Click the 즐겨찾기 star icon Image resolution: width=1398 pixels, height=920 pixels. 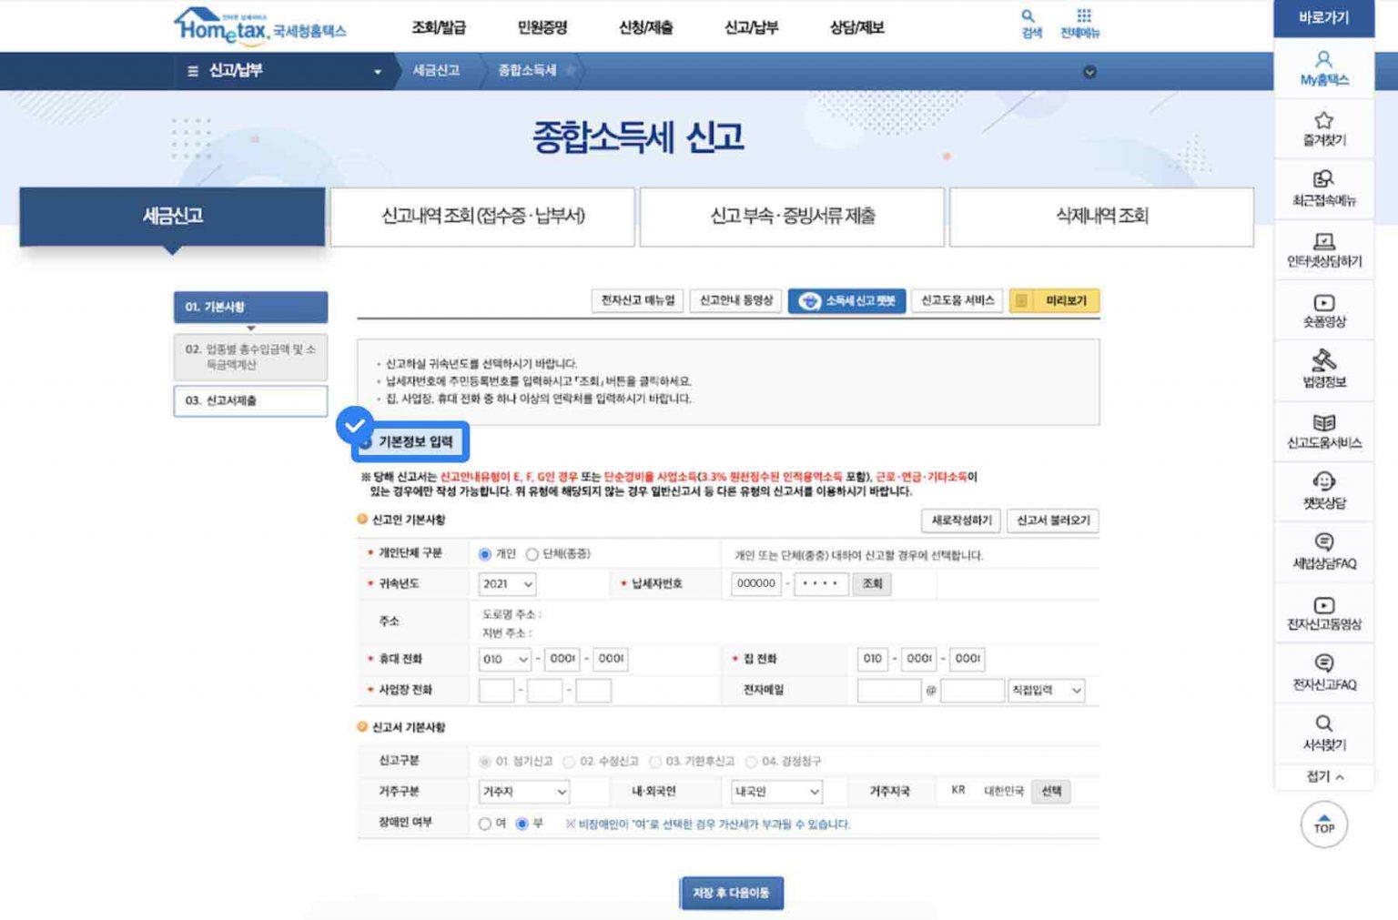coord(1323,120)
